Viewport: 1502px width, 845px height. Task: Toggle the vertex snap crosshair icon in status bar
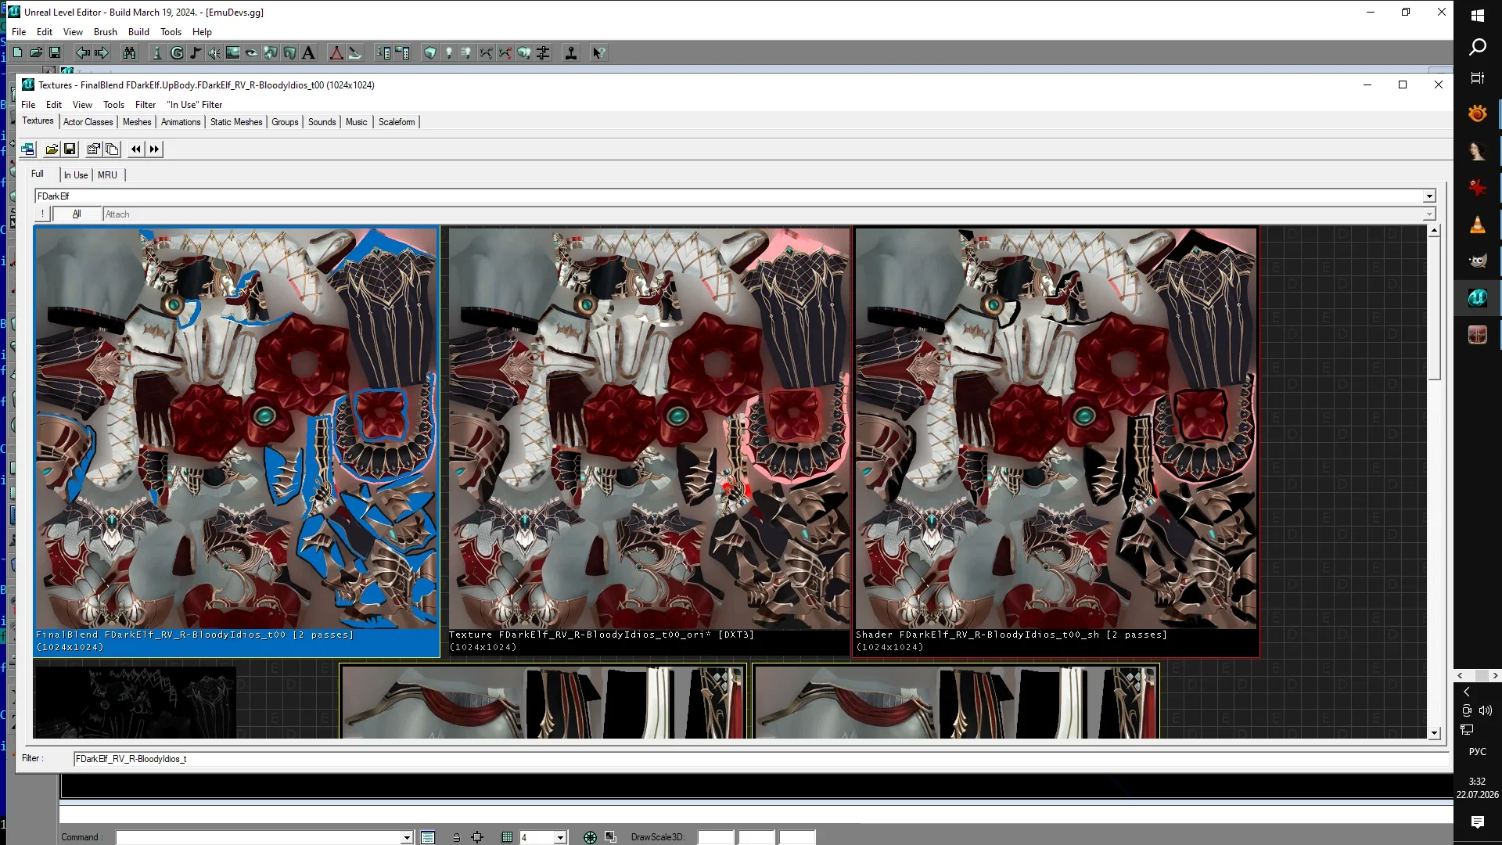(477, 837)
